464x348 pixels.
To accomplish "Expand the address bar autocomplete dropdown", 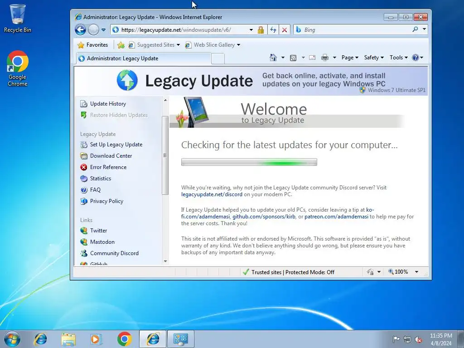I will click(x=251, y=30).
